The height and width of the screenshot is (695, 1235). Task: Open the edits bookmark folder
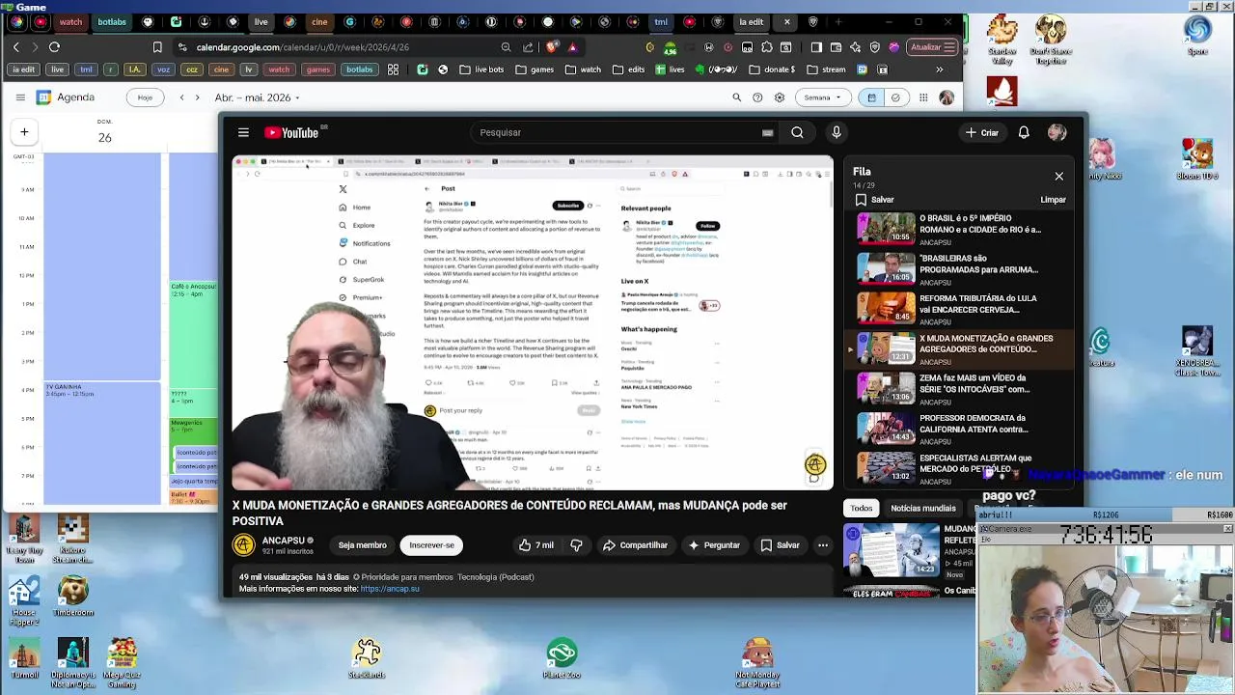click(x=627, y=69)
